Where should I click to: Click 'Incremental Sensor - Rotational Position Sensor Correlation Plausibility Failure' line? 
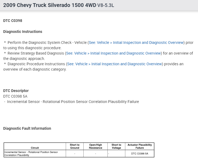pyautogui.click(x=73, y=102)
